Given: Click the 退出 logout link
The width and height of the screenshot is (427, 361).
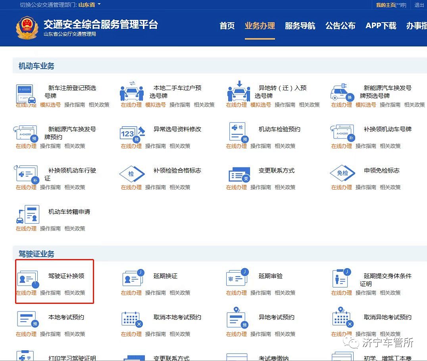Looking at the screenshot, I should point(419,5).
